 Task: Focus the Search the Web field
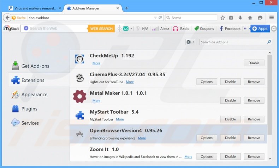click(54, 28)
